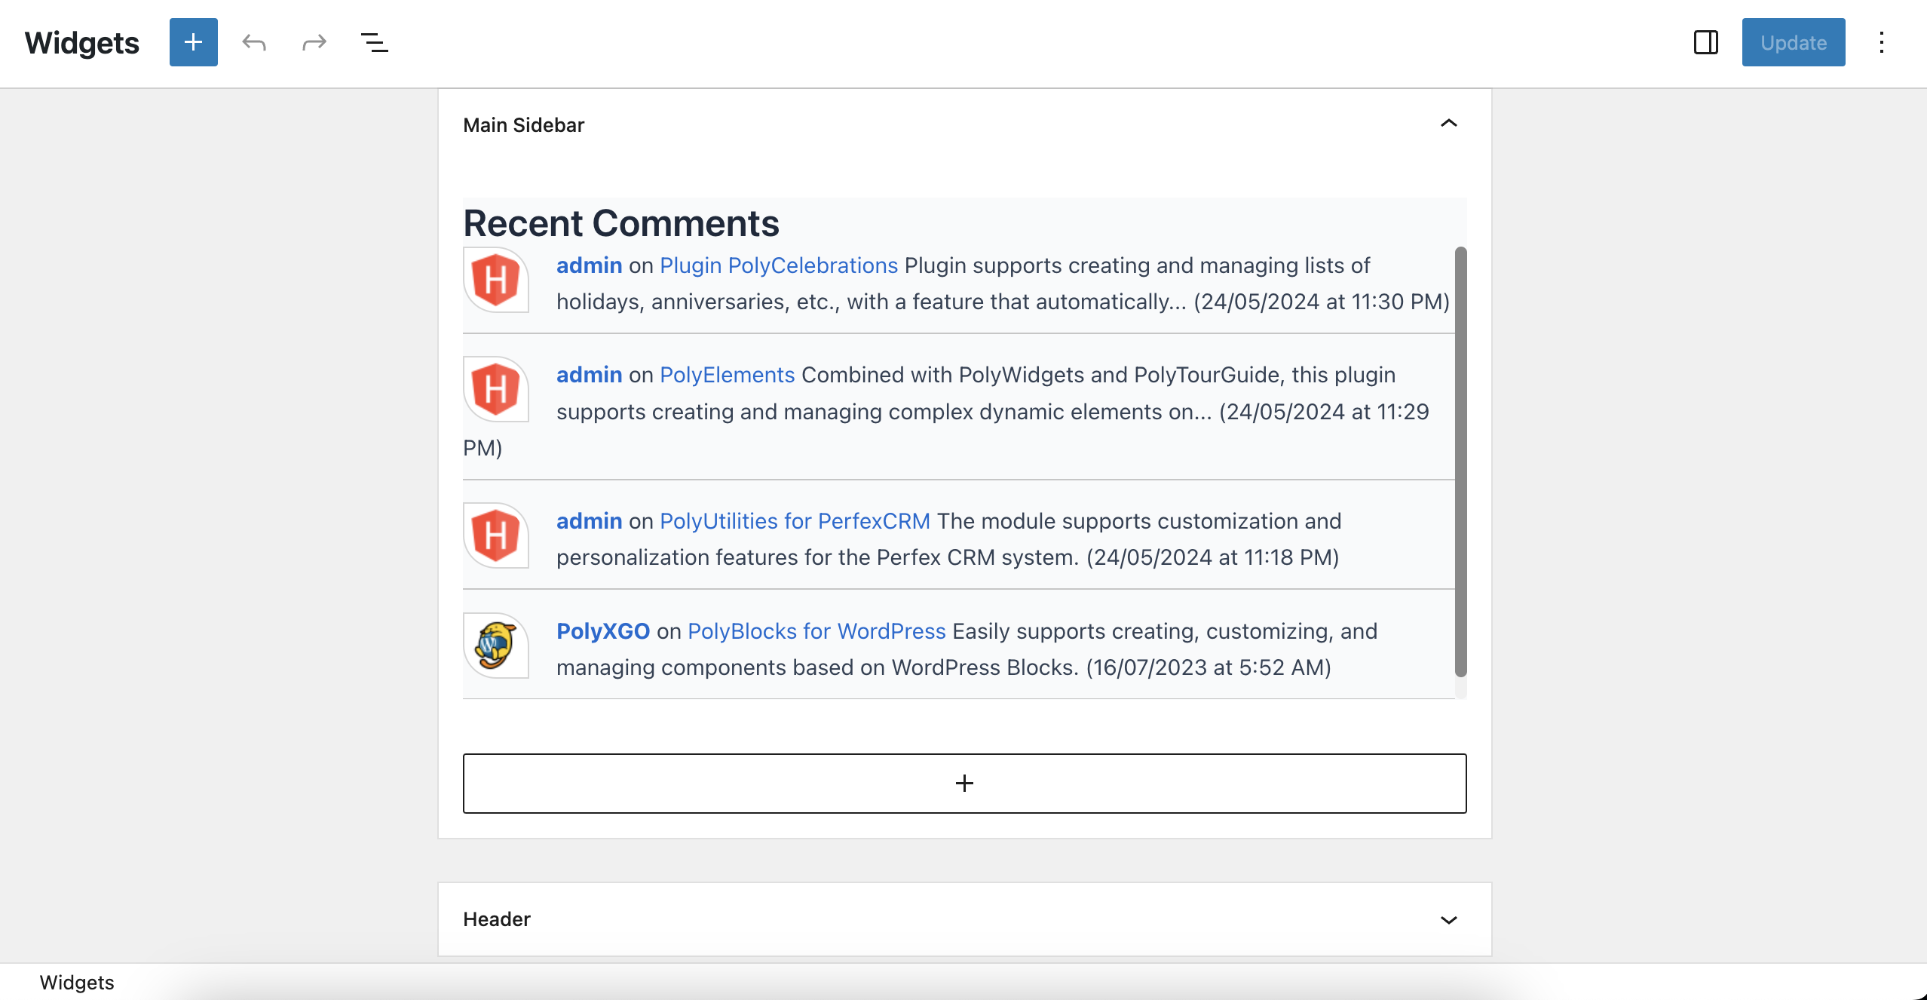Expand the Header widget area
The image size is (1927, 1000).
pyautogui.click(x=1448, y=919)
